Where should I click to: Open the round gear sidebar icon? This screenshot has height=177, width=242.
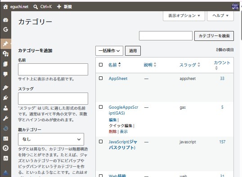5,148
